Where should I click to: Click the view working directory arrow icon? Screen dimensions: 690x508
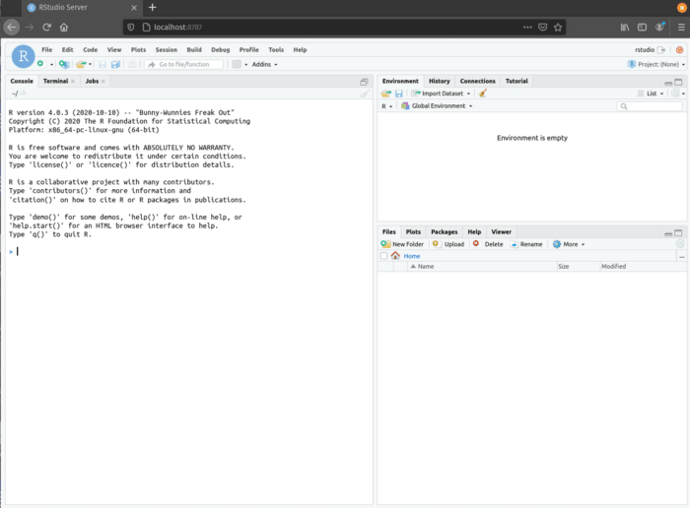click(23, 94)
